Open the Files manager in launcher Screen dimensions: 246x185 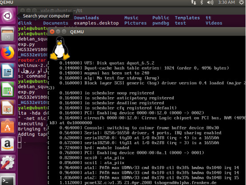pyautogui.click(x=8, y=34)
